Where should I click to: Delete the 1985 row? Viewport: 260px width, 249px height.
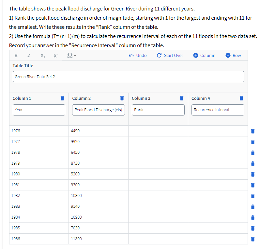(253, 228)
